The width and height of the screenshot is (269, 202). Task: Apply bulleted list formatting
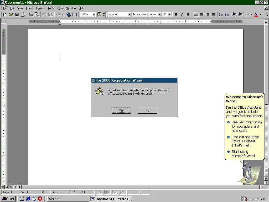pyautogui.click(x=227, y=14)
